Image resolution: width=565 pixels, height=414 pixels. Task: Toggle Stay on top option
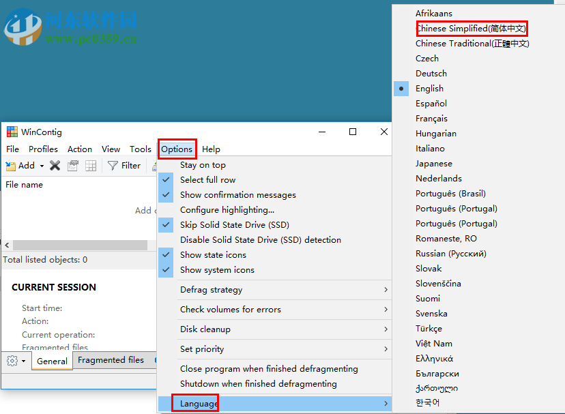274,165
